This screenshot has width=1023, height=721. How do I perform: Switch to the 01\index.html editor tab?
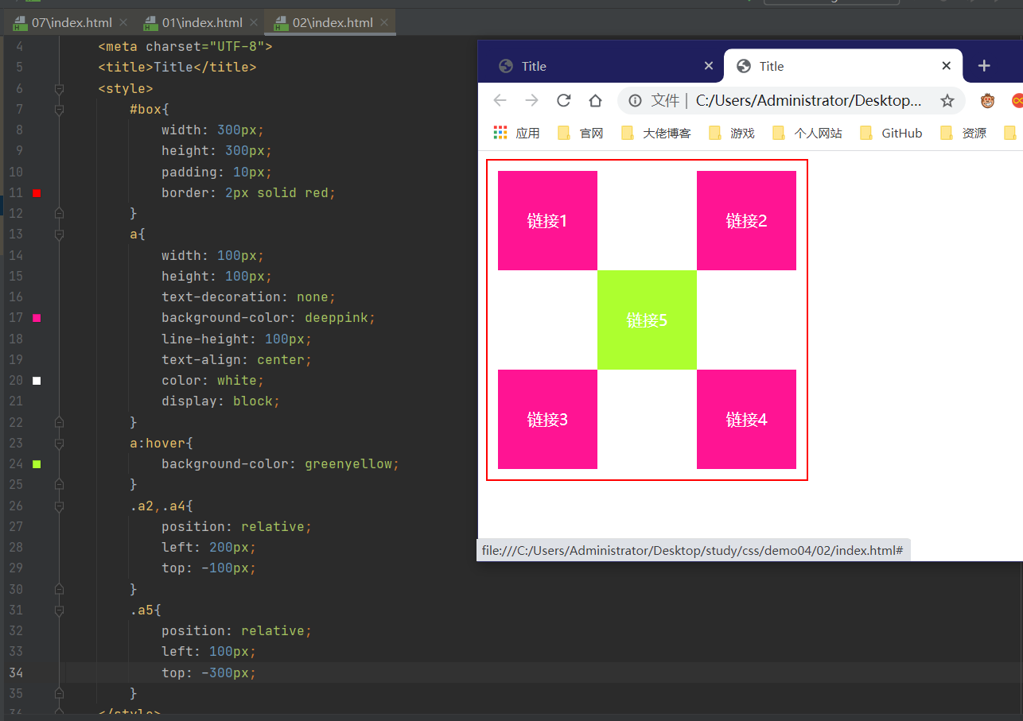point(200,22)
